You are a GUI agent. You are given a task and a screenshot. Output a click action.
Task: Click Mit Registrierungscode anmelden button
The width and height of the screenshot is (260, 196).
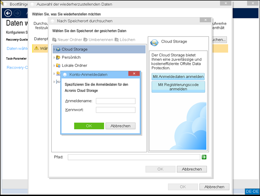178,87
